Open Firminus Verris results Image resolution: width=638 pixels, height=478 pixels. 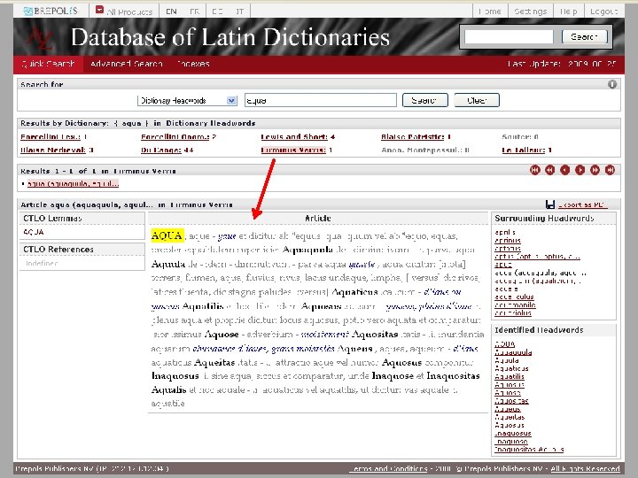[x=293, y=150]
